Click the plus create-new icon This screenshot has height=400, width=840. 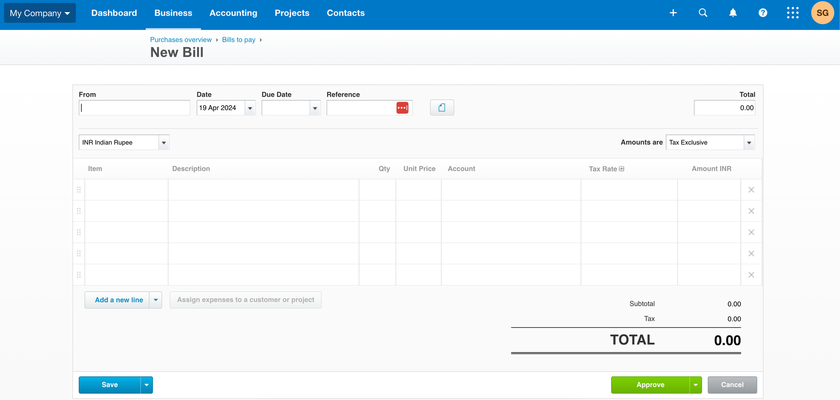673,13
